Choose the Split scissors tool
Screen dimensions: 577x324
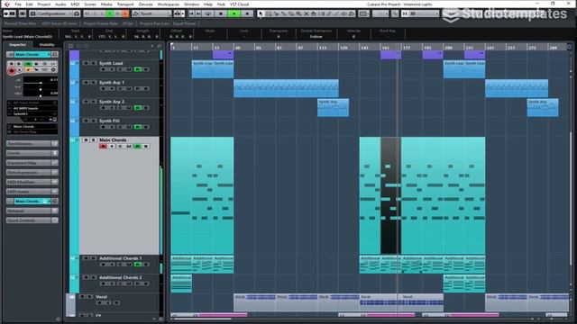point(277,13)
